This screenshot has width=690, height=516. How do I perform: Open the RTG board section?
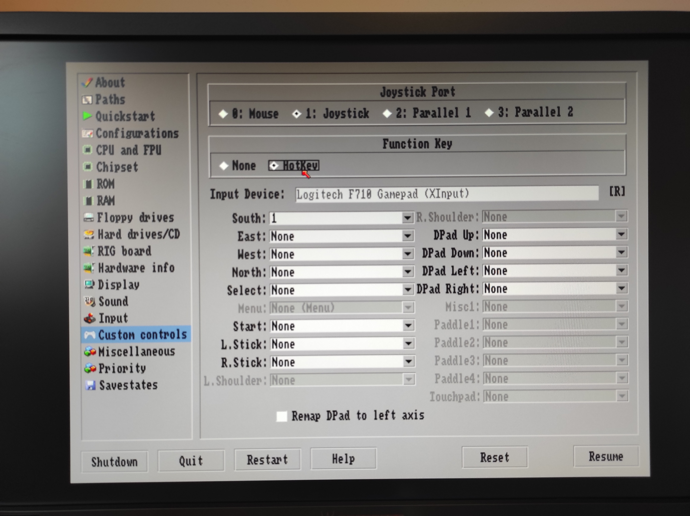click(124, 251)
